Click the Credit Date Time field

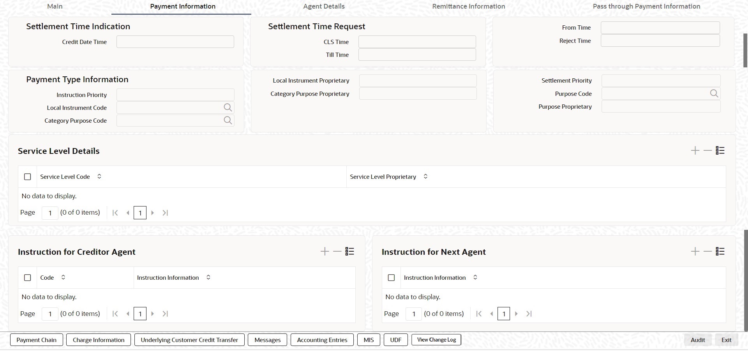(x=175, y=42)
